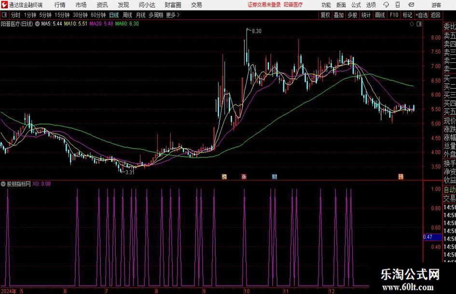Switch to 分时 chart period
Screen dimensions: 456x294
[x=15, y=15]
